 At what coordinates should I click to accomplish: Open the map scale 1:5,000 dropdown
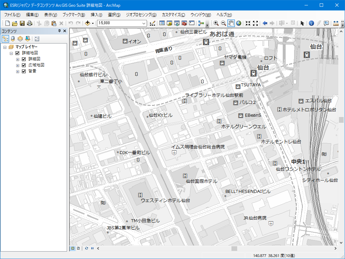tap(144, 23)
